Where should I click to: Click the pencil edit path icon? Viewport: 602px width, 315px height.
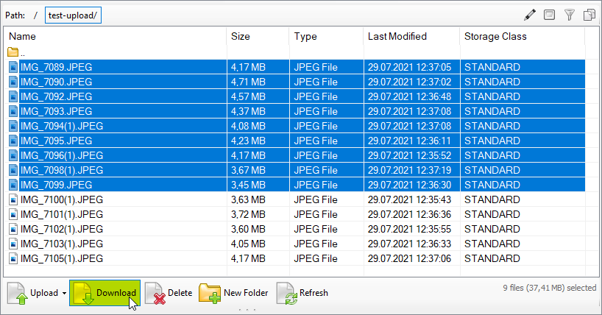pyautogui.click(x=530, y=15)
